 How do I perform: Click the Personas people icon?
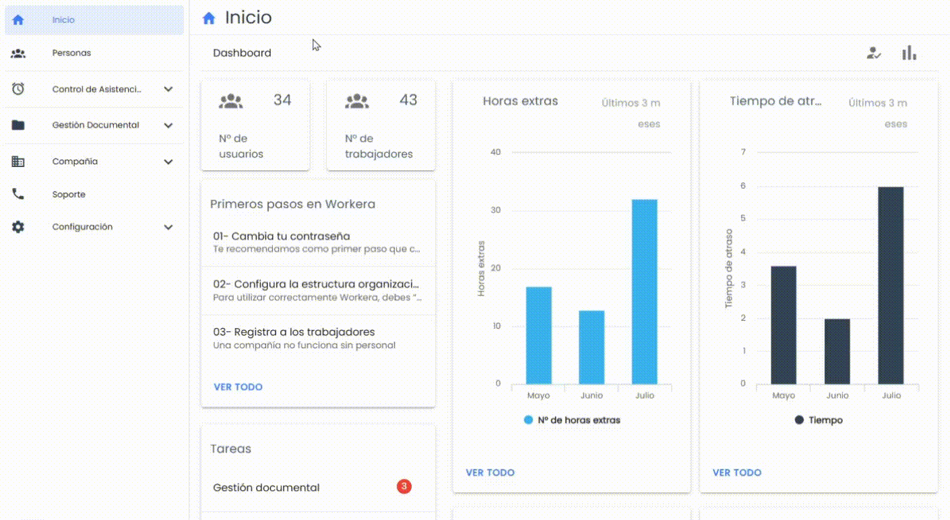[18, 53]
